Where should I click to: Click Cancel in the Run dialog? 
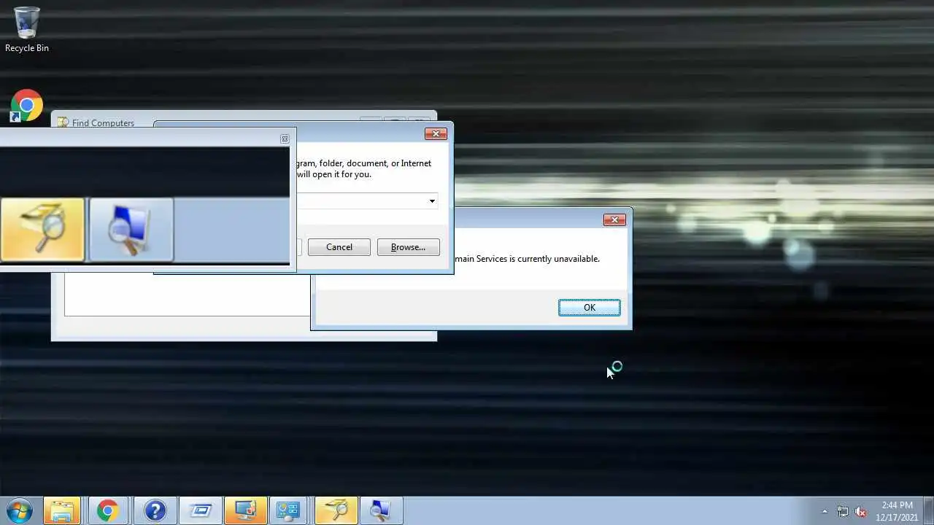339,247
